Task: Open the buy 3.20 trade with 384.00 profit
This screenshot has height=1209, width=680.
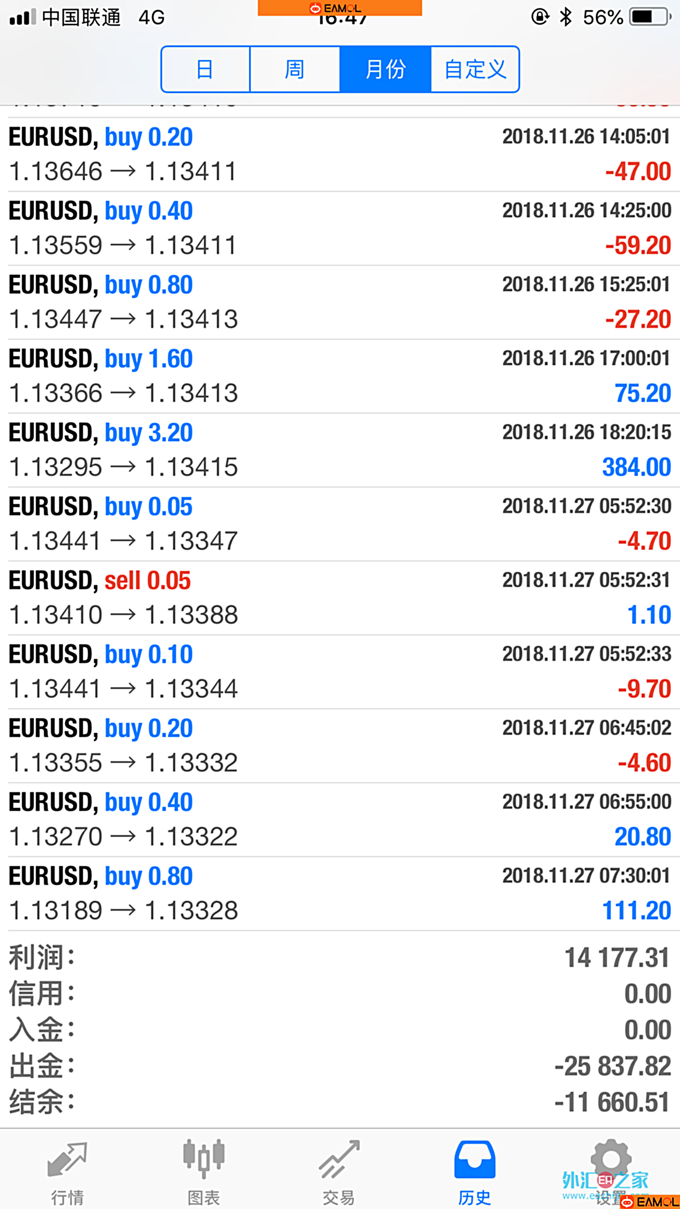Action: click(x=339, y=450)
